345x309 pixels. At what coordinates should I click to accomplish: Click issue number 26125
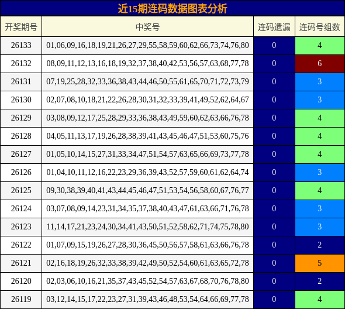[x=21, y=191]
